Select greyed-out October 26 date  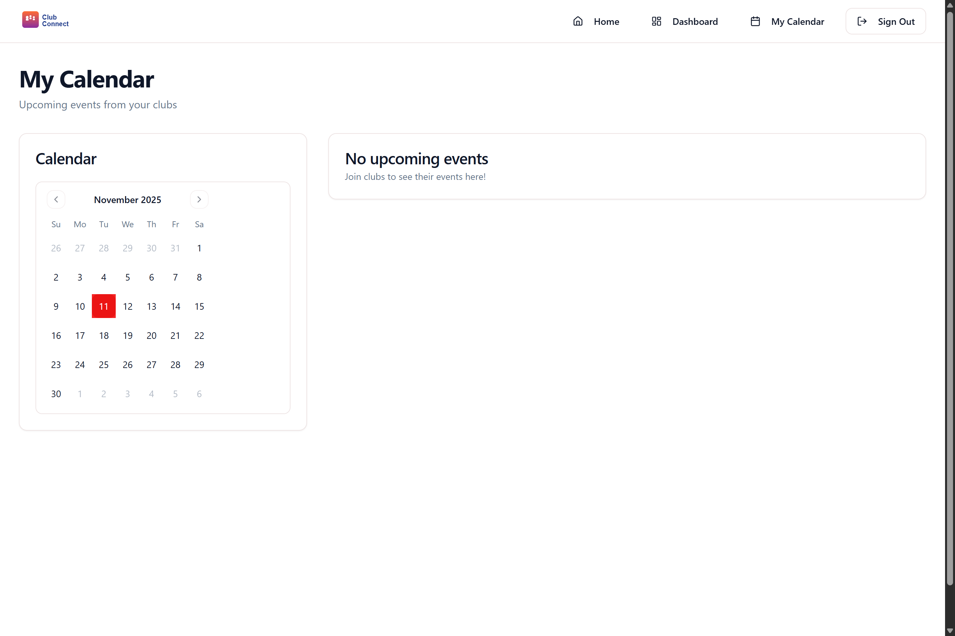(x=56, y=248)
